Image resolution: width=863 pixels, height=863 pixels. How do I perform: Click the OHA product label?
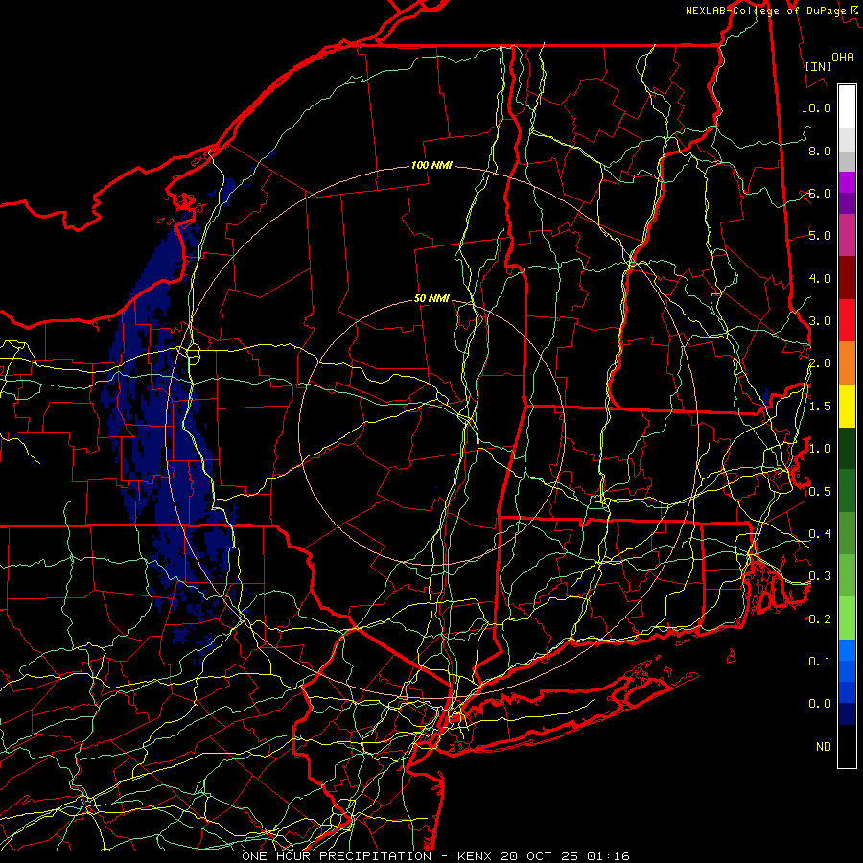click(x=843, y=57)
